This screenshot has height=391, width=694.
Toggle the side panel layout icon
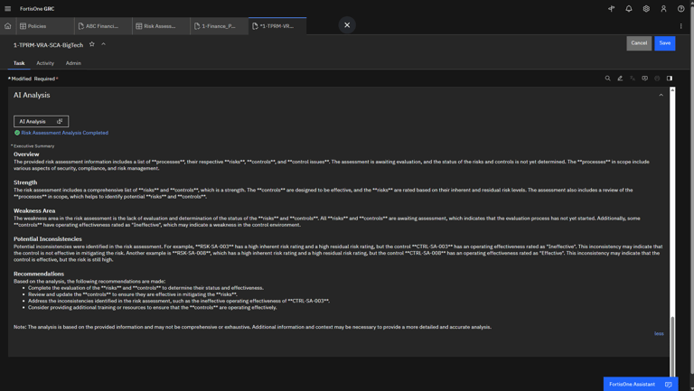point(670,79)
